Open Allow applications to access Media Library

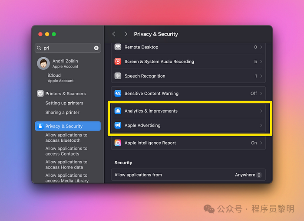coord(67,178)
